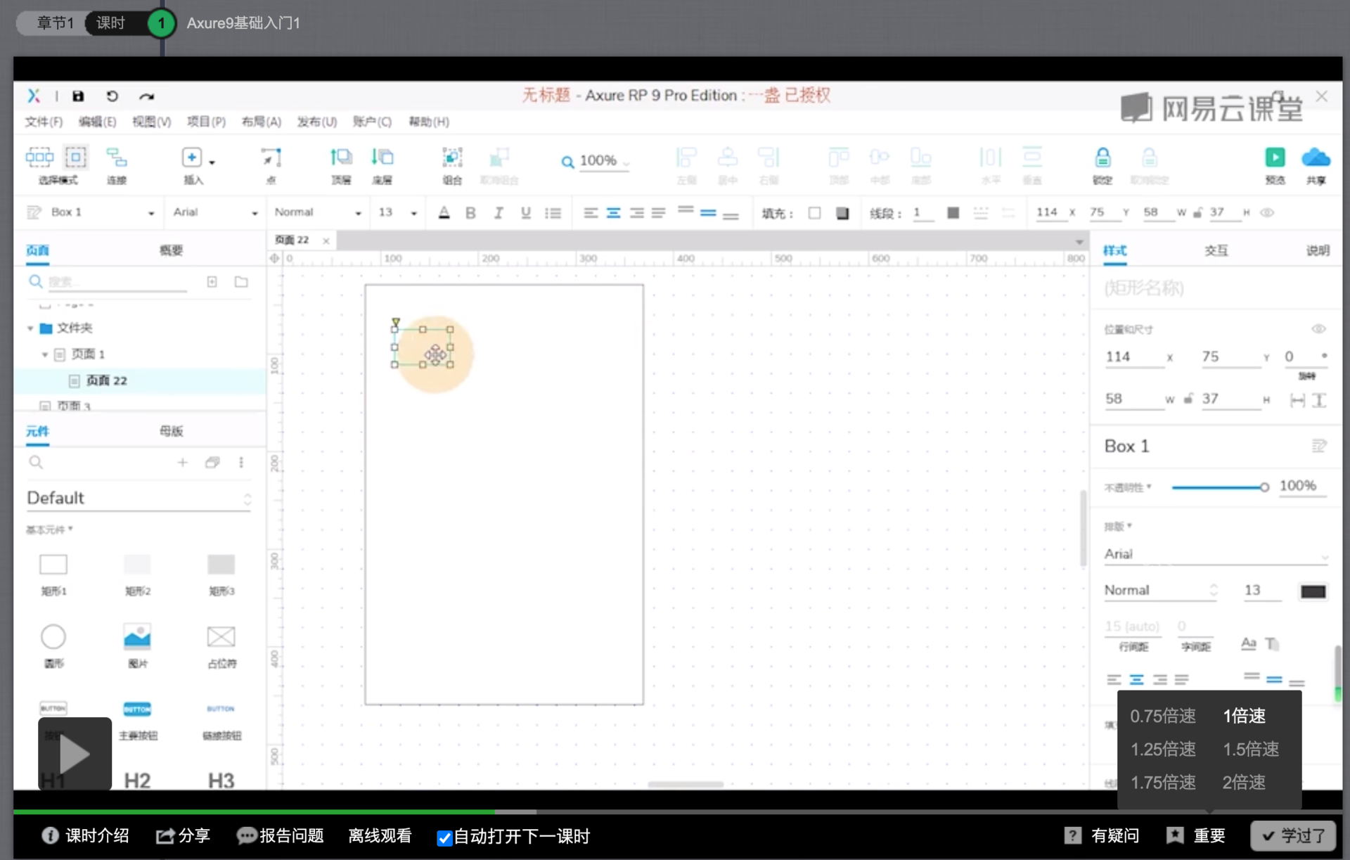Image resolution: width=1350 pixels, height=860 pixels.
Task: Center text horizontally in format bar
Action: click(x=613, y=212)
